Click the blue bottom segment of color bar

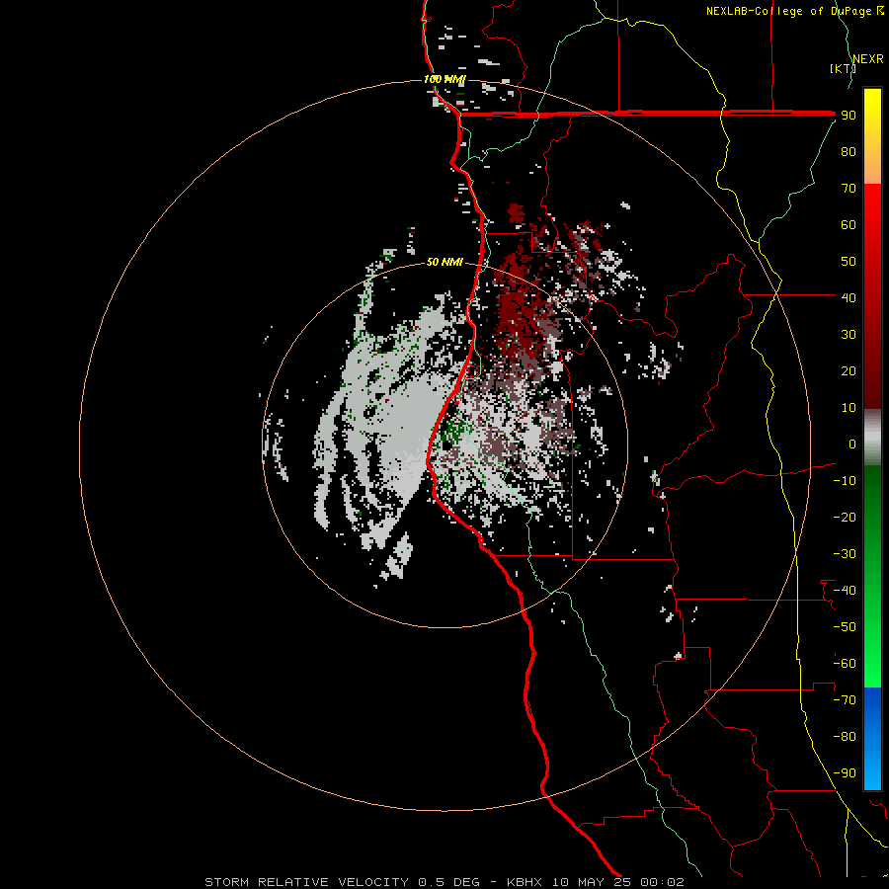872,739
